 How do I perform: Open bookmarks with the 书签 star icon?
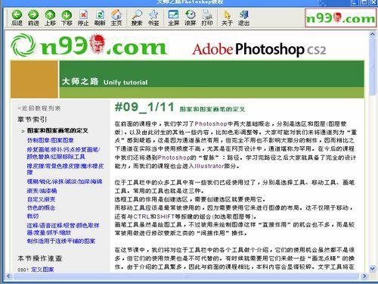point(153,17)
